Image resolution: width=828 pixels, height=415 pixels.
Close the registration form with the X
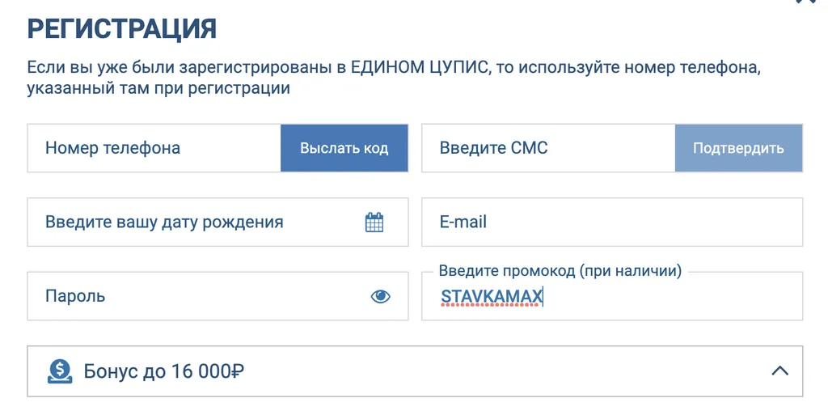coord(805,2)
